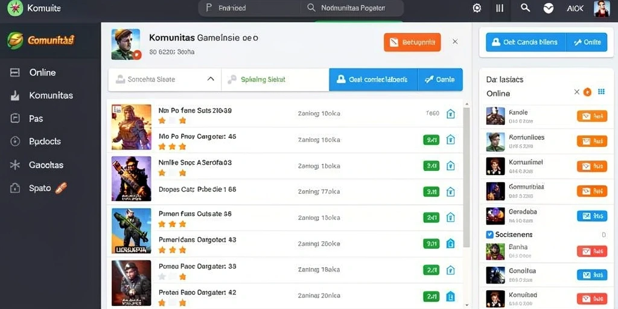Expand the Spikaing Siekat selector
The height and width of the screenshot is (309, 618).
(x=275, y=80)
